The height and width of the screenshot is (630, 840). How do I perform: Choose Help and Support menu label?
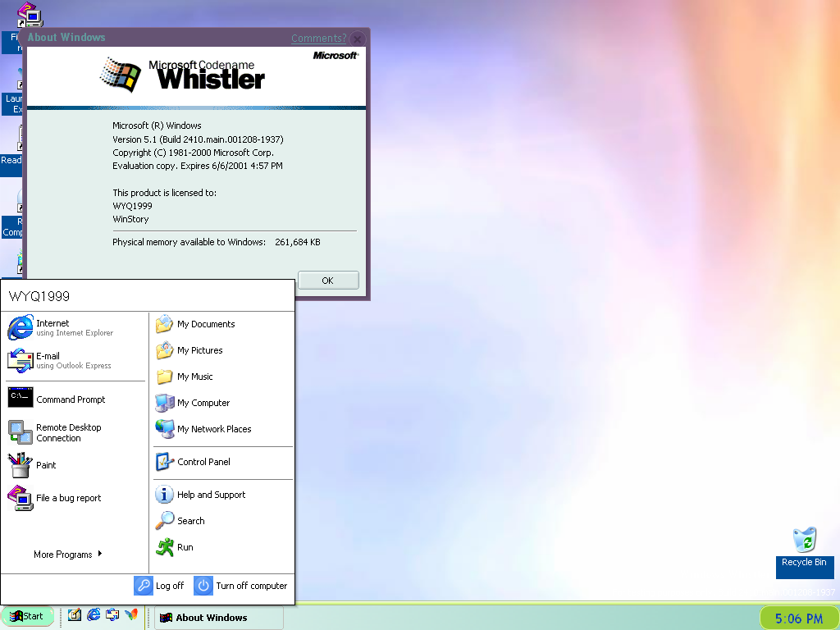tap(211, 495)
